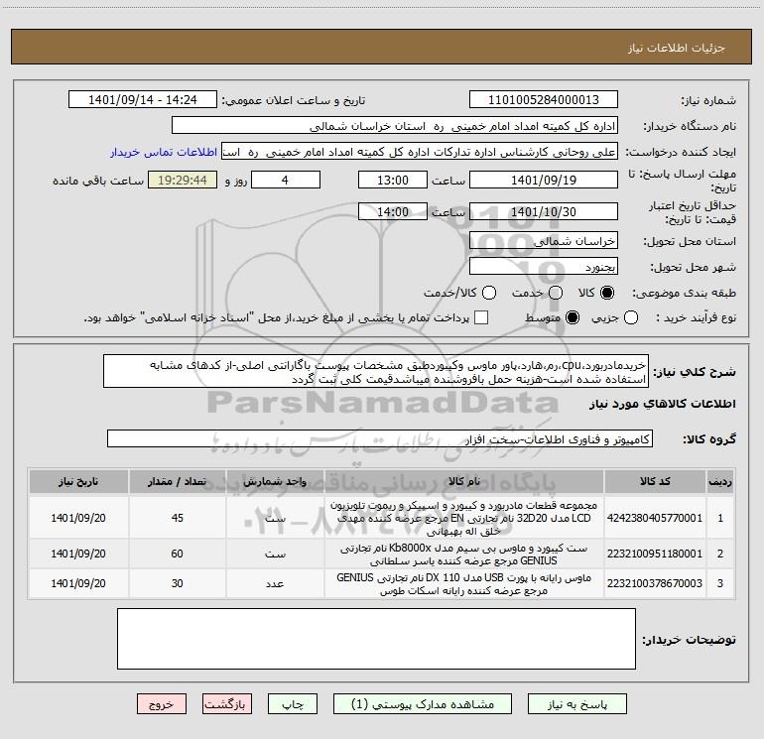The image size is (764, 739).
Task: Click the price validity time 14:00
Action: click(393, 211)
